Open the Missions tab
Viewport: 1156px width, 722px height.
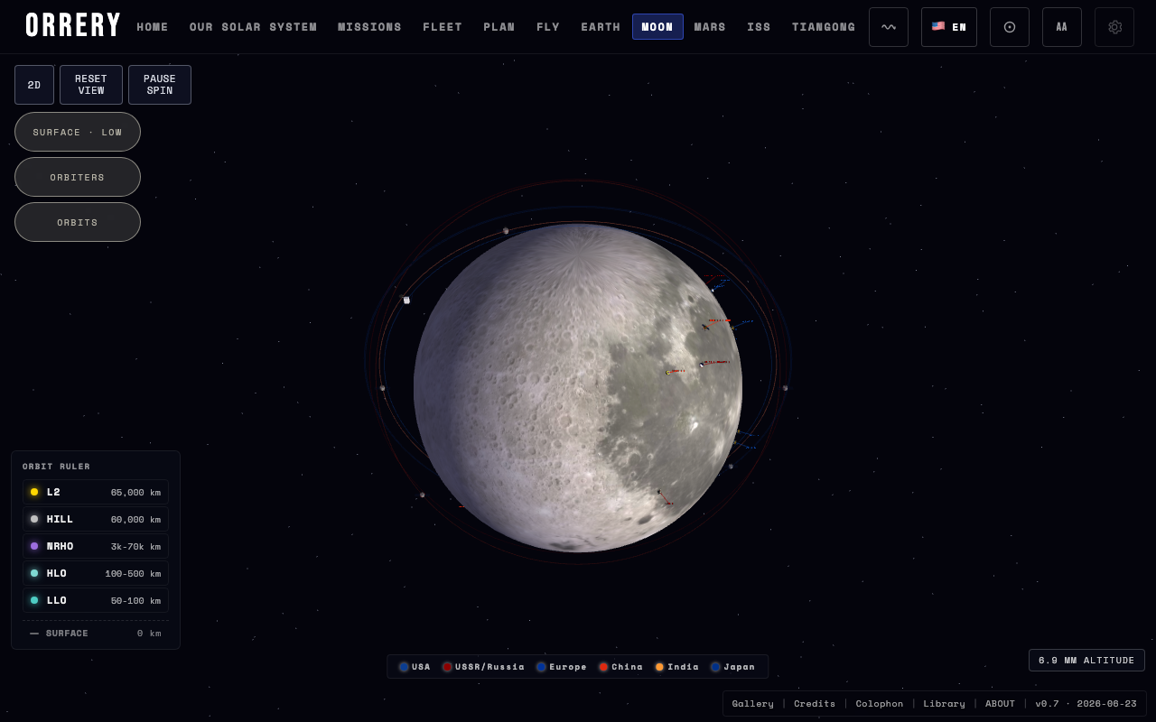coord(370,27)
